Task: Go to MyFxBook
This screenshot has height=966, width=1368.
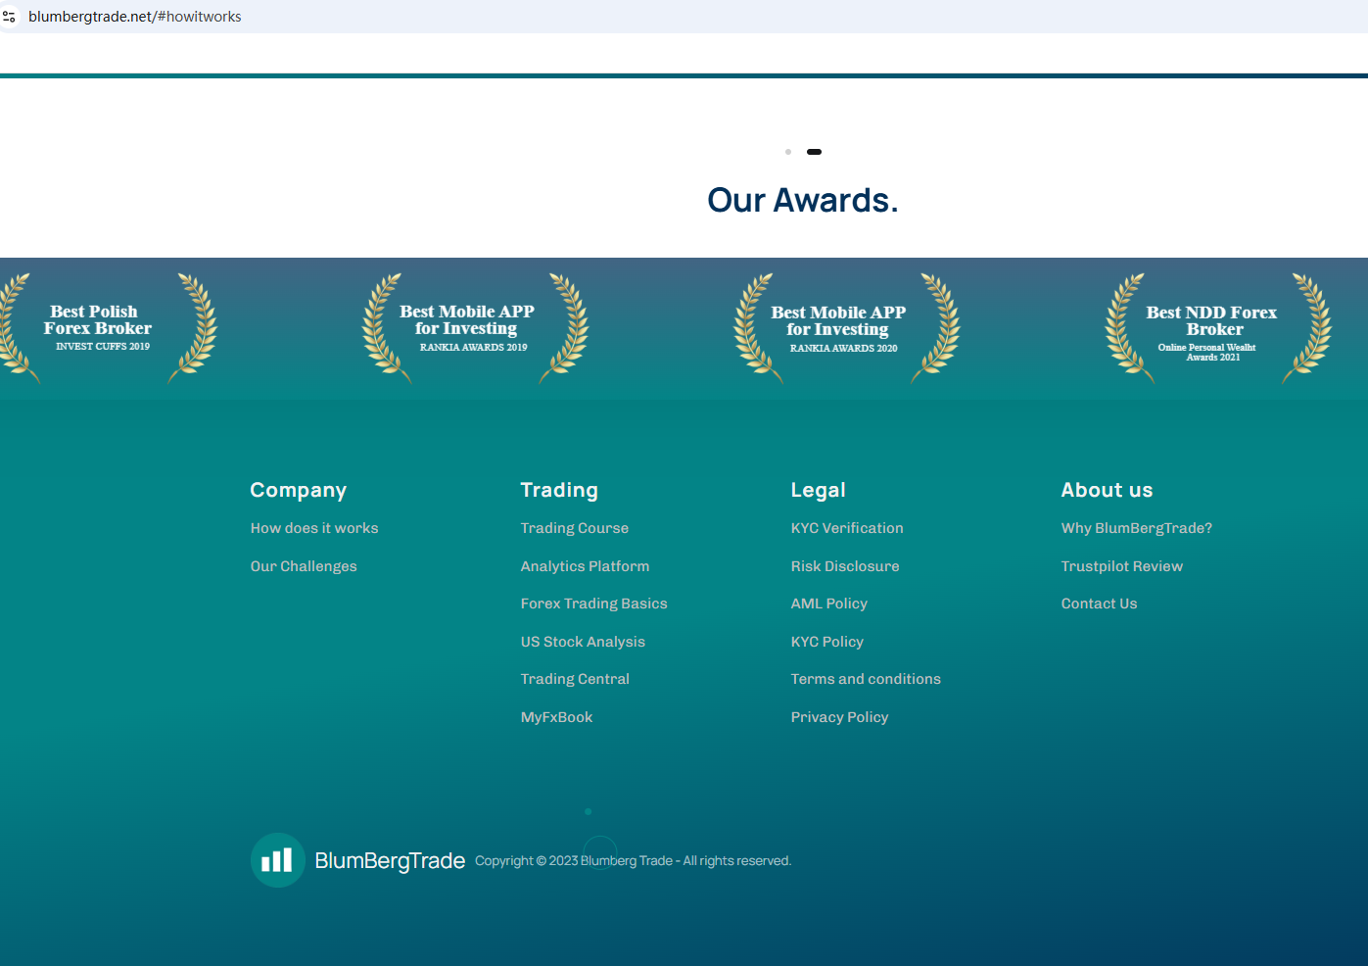Action: [556, 717]
